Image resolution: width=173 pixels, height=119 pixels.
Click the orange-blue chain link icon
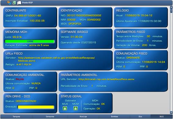click(9, 3)
